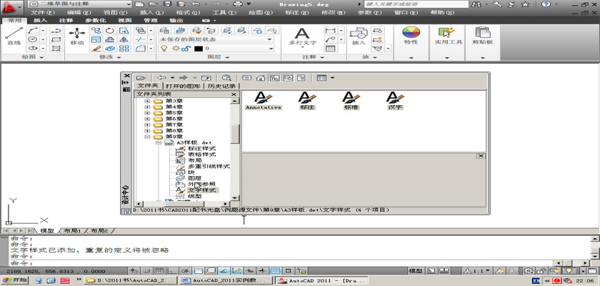This screenshot has height=286, width=600.
Task: Collapse the 第9章 folder node
Action: point(147,137)
